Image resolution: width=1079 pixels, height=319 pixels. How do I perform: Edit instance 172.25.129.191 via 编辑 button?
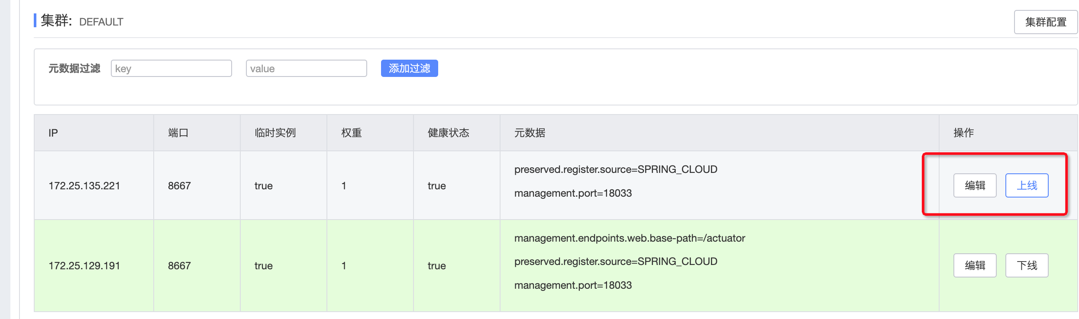pos(975,265)
